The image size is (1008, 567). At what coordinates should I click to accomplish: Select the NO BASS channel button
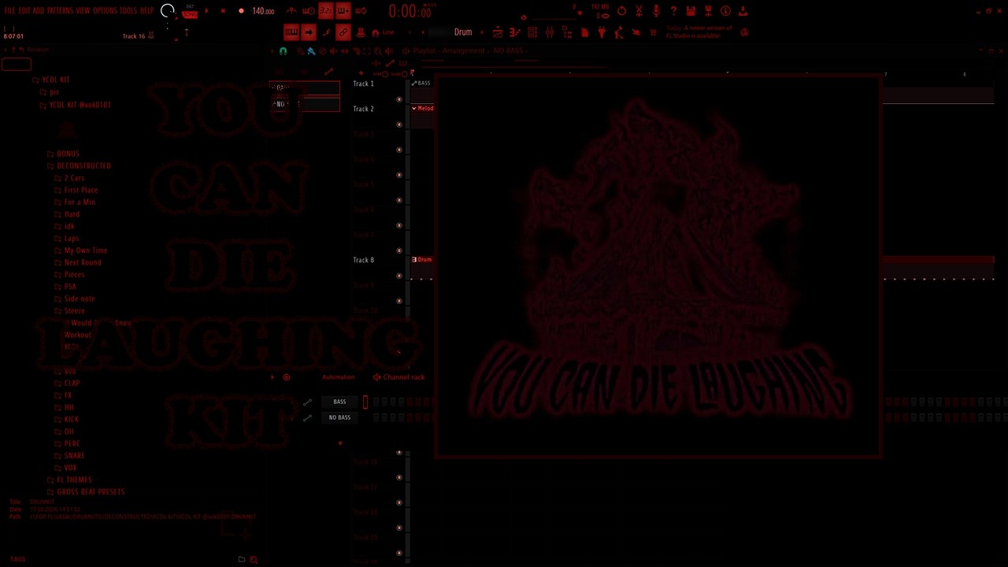[x=339, y=417]
